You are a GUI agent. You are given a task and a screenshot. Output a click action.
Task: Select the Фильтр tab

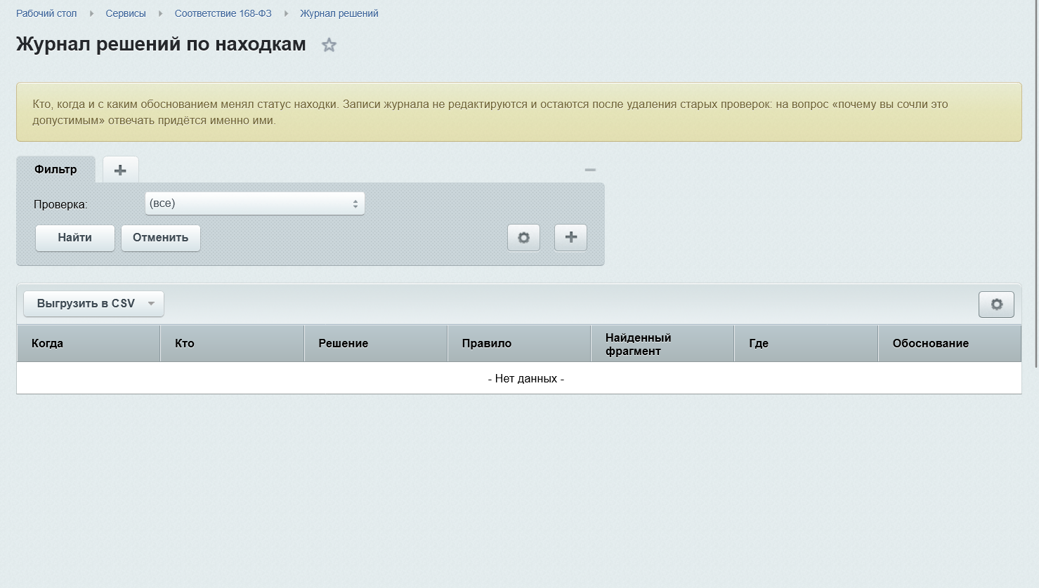[x=55, y=170]
